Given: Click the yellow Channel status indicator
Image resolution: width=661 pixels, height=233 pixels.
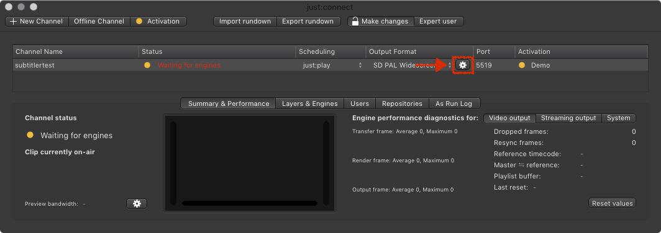Looking at the screenshot, I should (30, 135).
